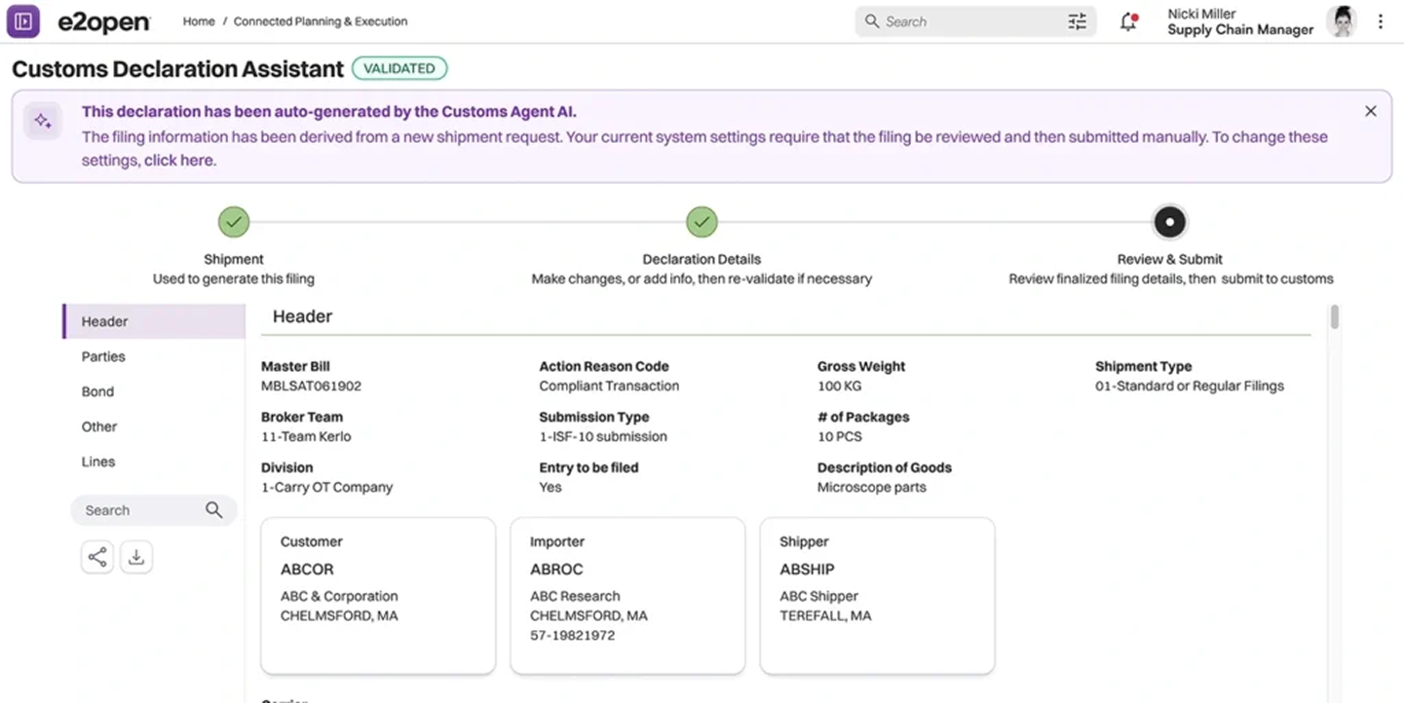Go to the Shipment step
This screenshot has height=703, width=1404.
click(x=234, y=222)
